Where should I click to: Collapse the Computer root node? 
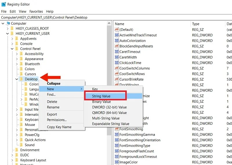point(3,23)
